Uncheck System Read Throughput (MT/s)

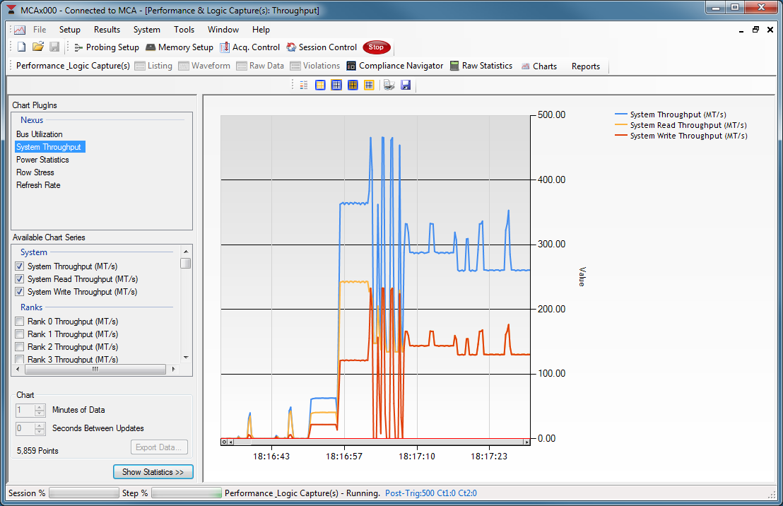pyautogui.click(x=20, y=279)
